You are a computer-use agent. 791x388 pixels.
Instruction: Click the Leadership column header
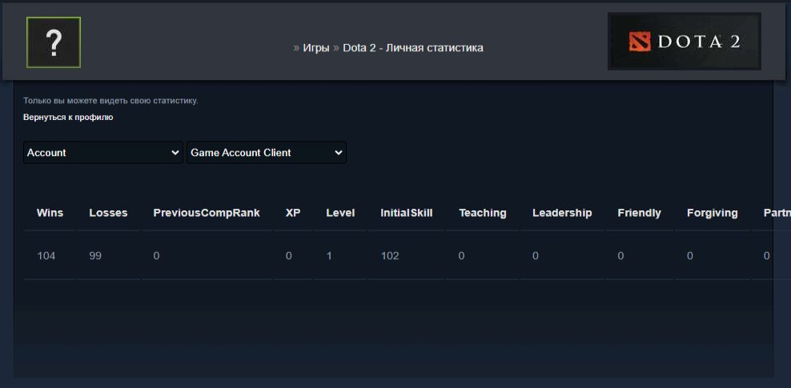point(562,213)
